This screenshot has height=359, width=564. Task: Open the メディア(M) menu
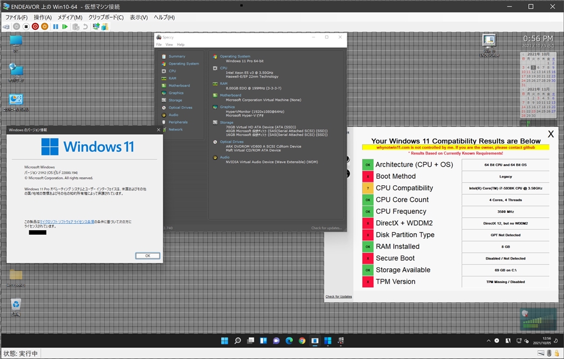(x=70, y=17)
